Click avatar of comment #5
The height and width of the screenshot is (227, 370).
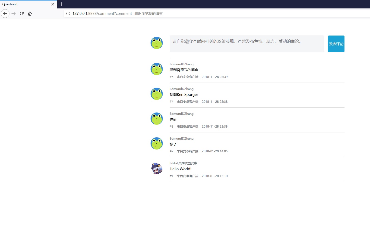tap(157, 69)
